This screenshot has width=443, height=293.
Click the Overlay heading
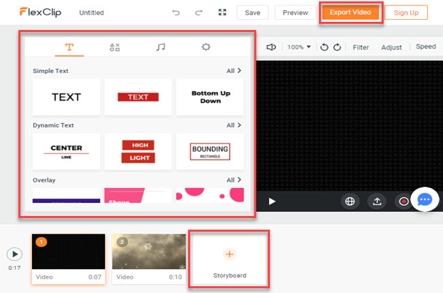44,181
